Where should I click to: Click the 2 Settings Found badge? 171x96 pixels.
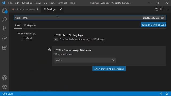[x=151, y=18]
